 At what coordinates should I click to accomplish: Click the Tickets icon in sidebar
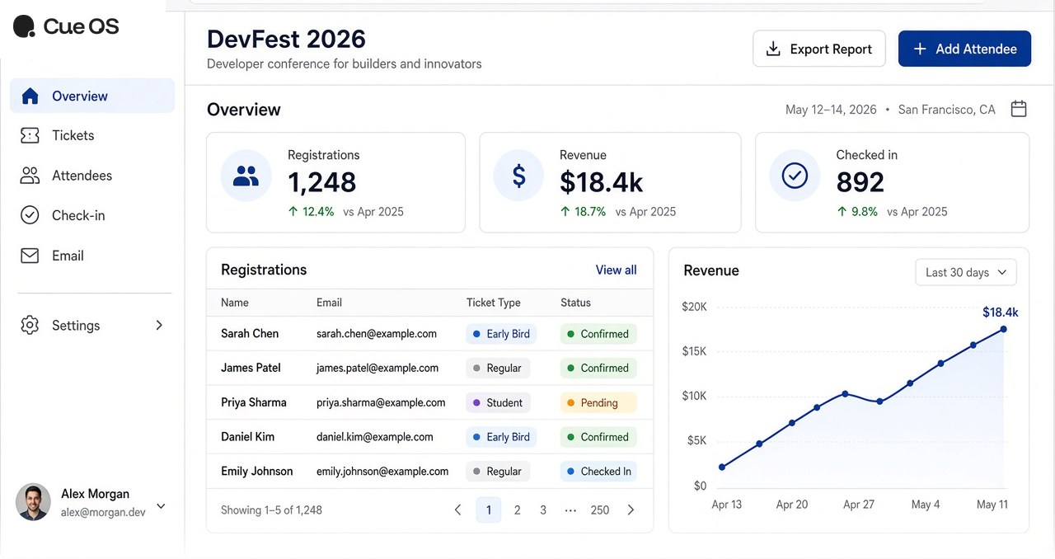tap(30, 136)
